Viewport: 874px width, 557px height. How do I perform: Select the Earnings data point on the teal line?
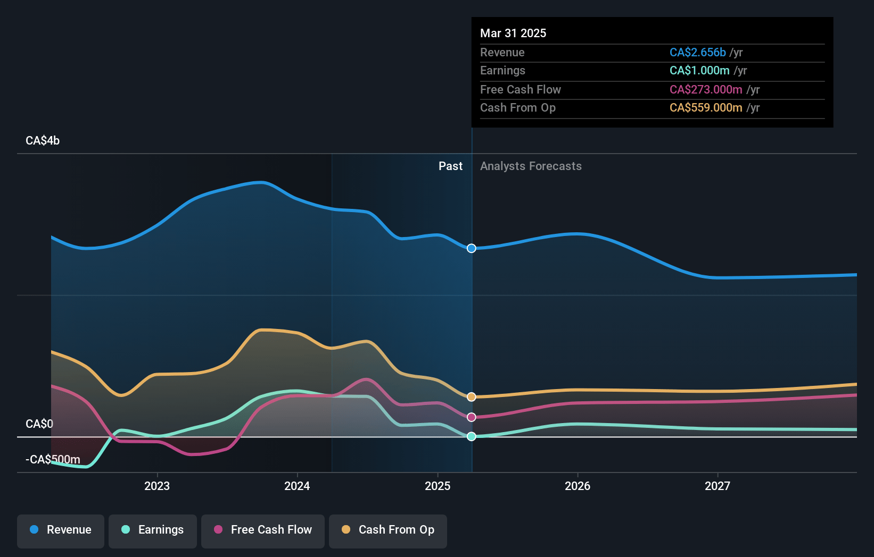tap(472, 436)
